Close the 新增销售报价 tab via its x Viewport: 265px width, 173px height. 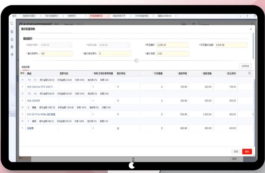tap(108, 16)
